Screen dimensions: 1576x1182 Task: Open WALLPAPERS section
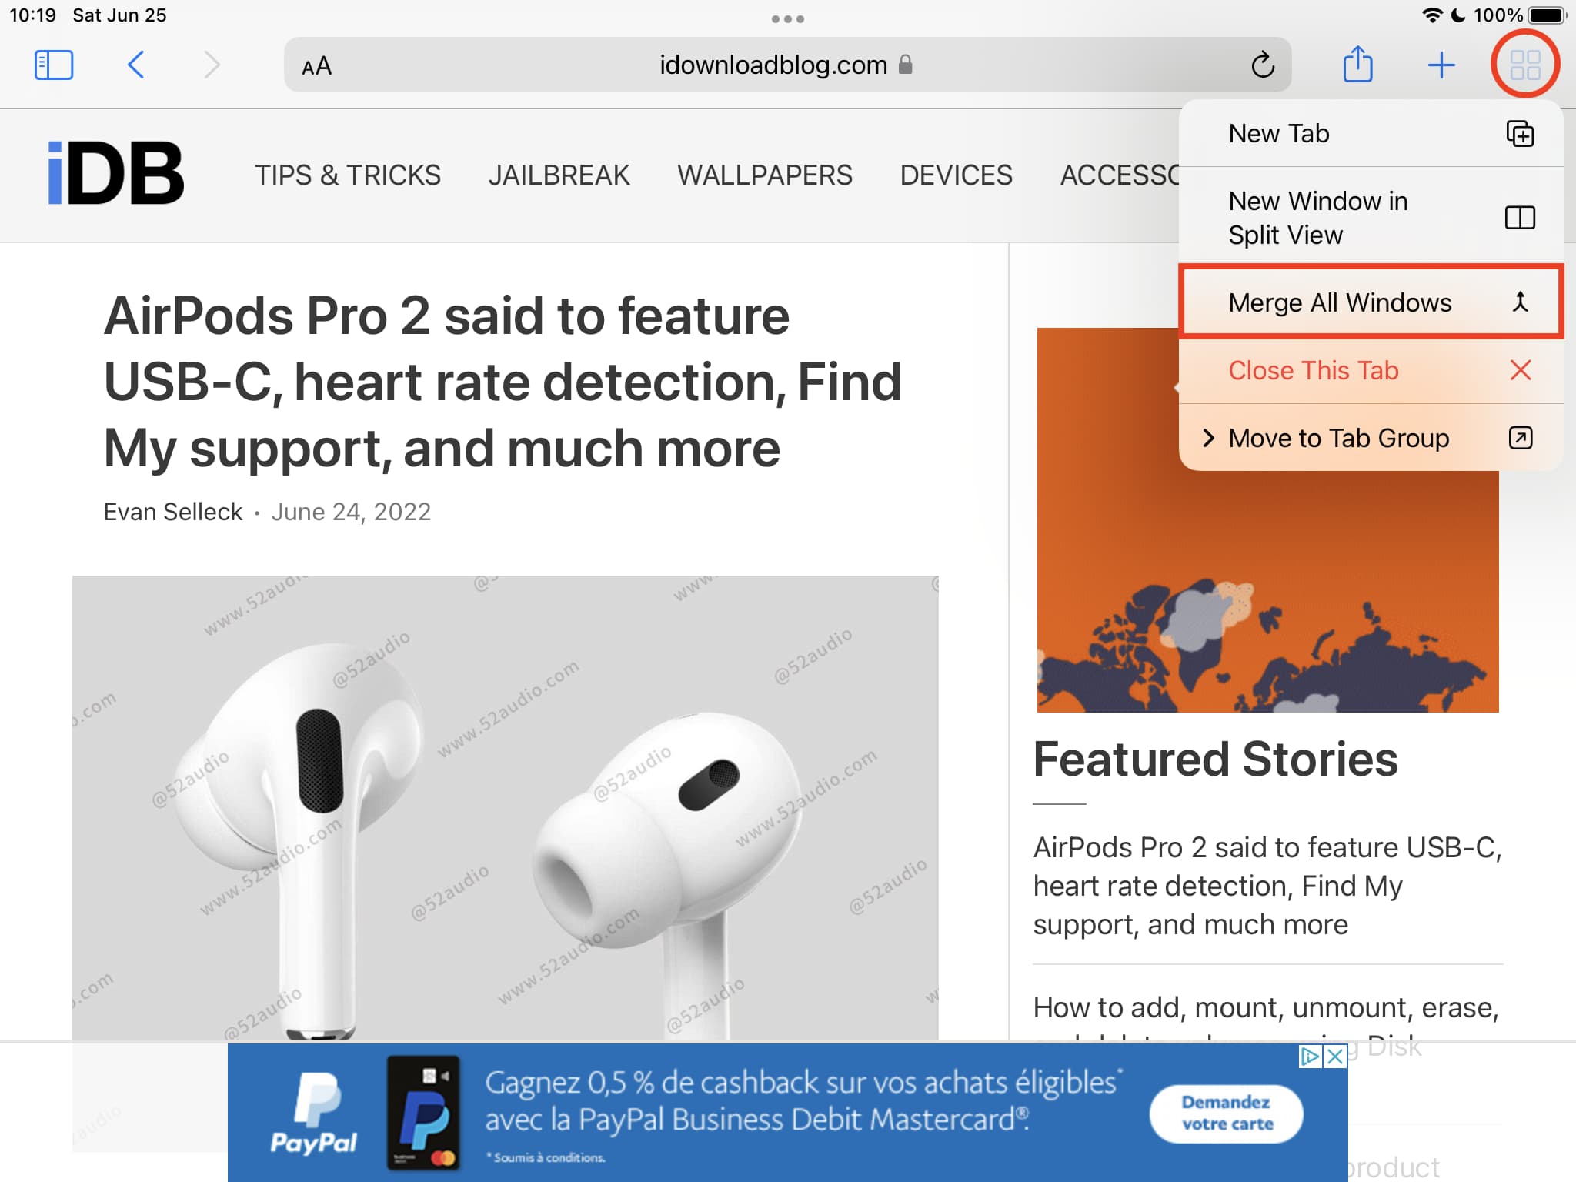click(x=765, y=175)
